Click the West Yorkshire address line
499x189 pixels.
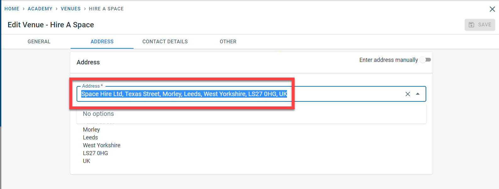(x=101, y=145)
